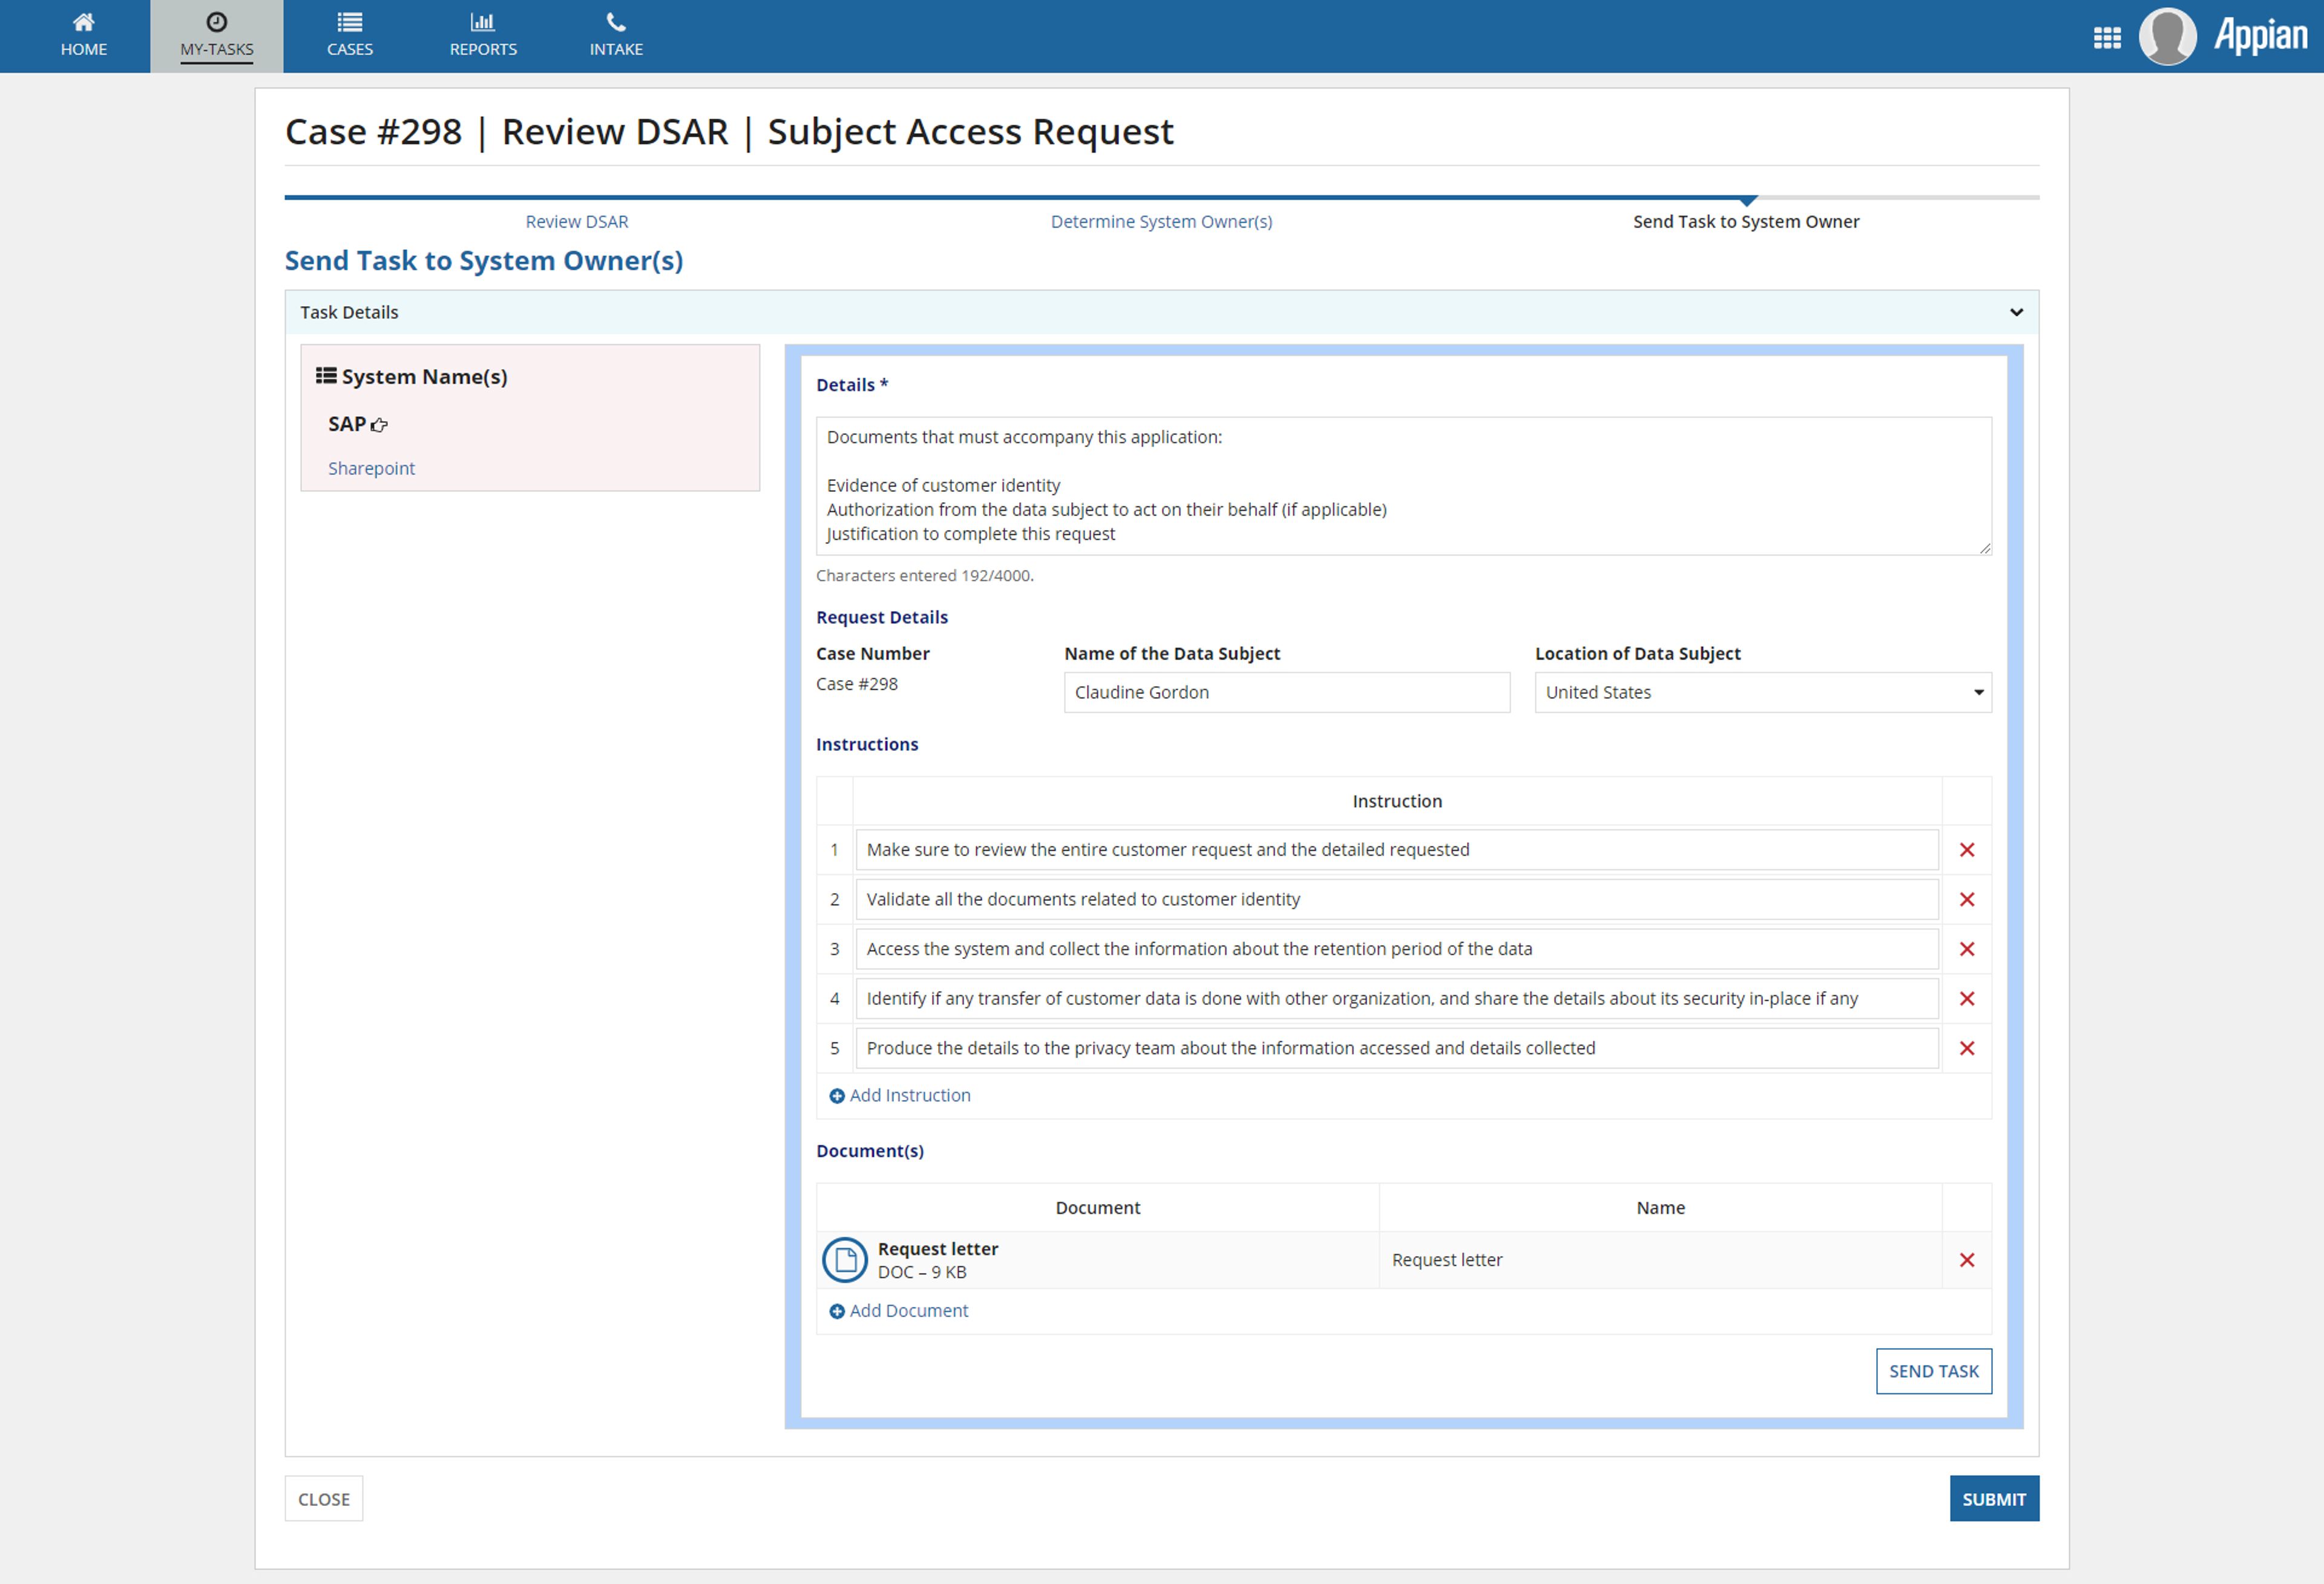Select the SAP system entry
2324x1584 pixels.
(347, 424)
